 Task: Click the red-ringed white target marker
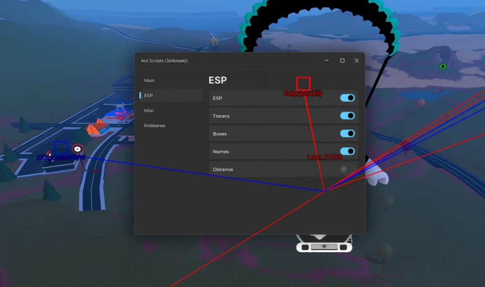click(x=77, y=149)
